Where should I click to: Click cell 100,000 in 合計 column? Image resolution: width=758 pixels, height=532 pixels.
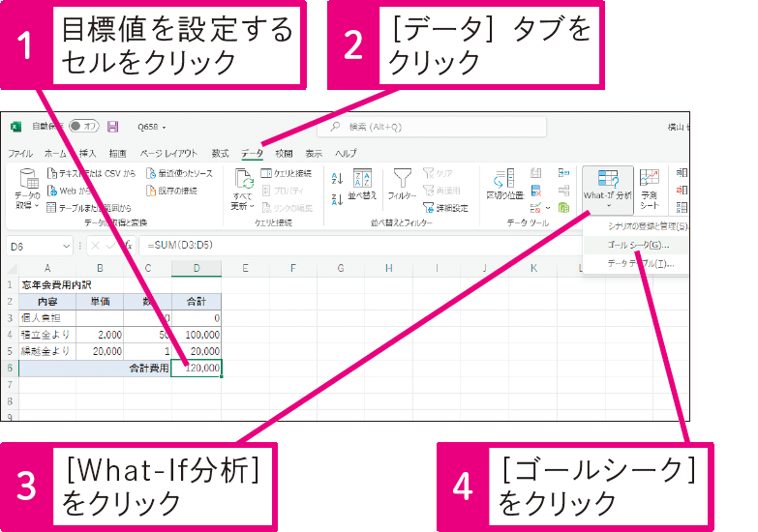tap(197, 335)
